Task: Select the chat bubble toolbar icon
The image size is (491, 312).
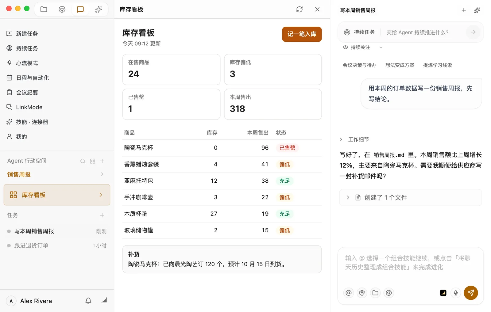Action: click(80, 9)
